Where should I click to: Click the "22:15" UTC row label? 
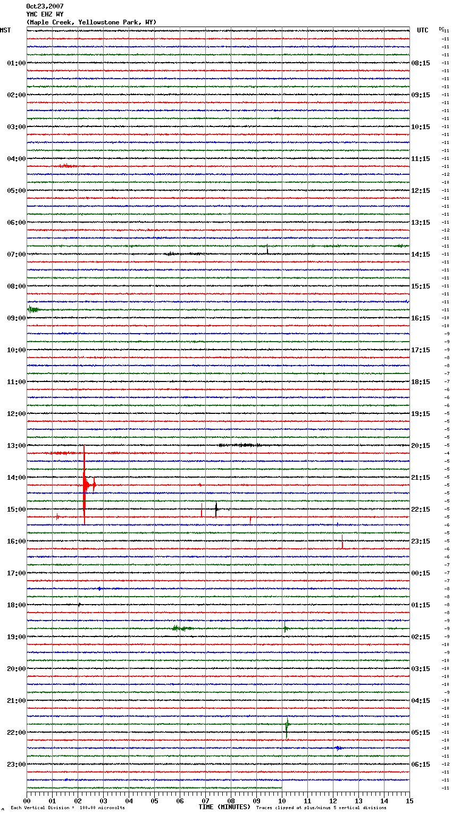(x=421, y=510)
